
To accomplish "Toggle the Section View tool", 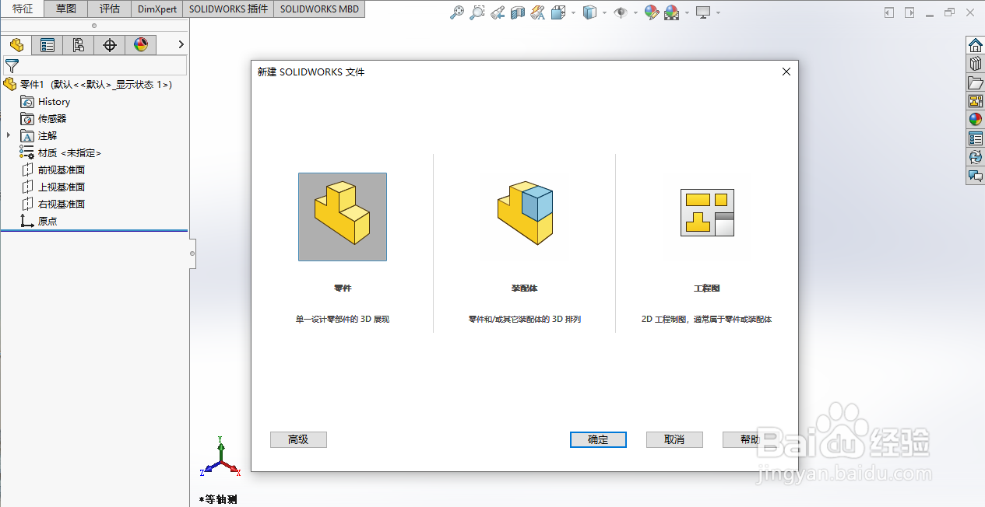I will tap(518, 12).
